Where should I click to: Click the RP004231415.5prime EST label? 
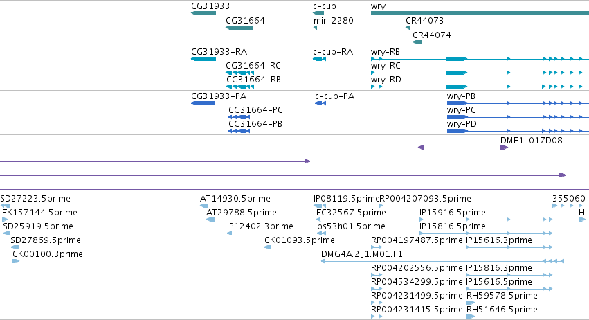click(x=417, y=310)
